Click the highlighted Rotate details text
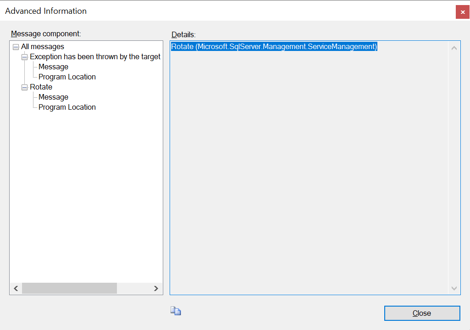The height and width of the screenshot is (330, 470). (x=274, y=46)
